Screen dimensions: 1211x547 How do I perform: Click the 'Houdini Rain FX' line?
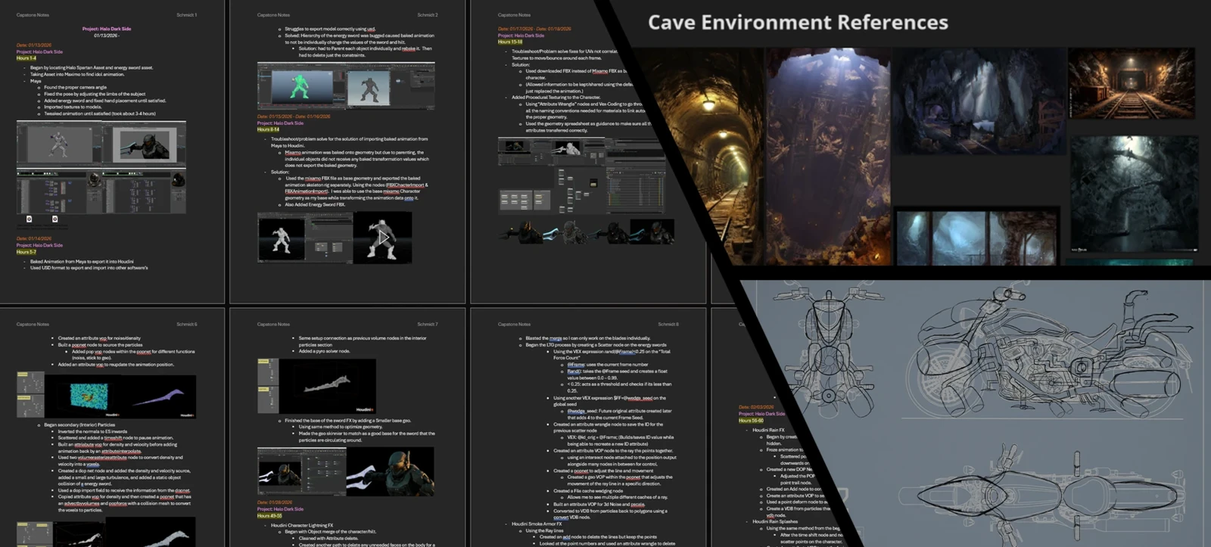(x=768, y=430)
